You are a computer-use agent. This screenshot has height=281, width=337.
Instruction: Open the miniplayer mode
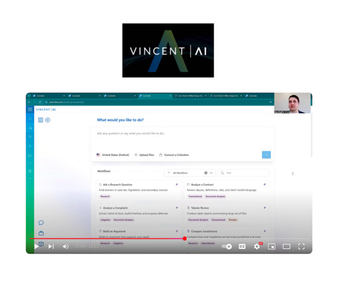272,247
